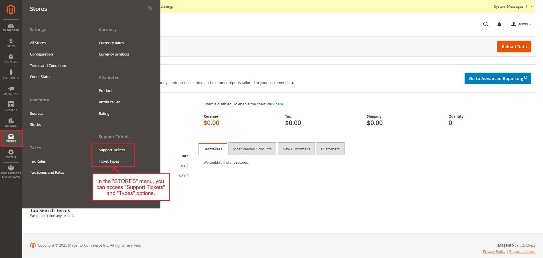Click the search magnifier icon
Screen dimensions: 543x258
pyautogui.click(x=486, y=24)
